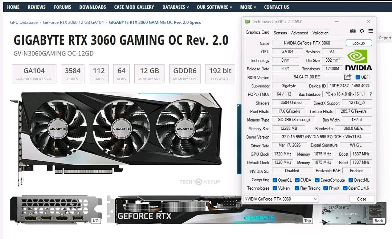
Task: Go to HOME in the site navigation
Action: pyautogui.click(x=13, y=7)
